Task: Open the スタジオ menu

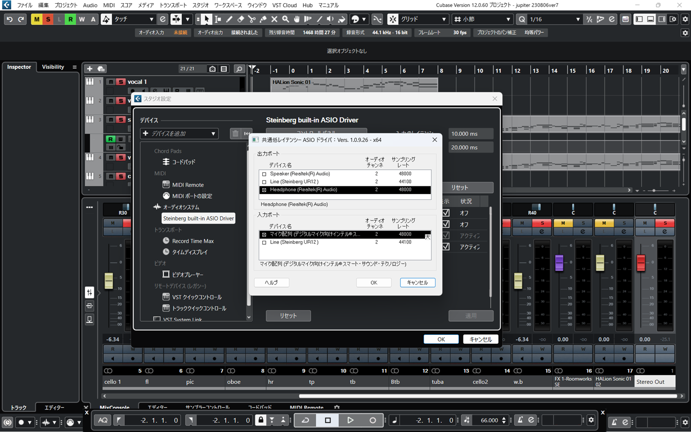Action: point(201,5)
